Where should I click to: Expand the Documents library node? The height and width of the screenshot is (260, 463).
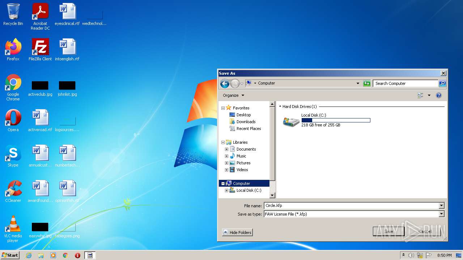226,149
